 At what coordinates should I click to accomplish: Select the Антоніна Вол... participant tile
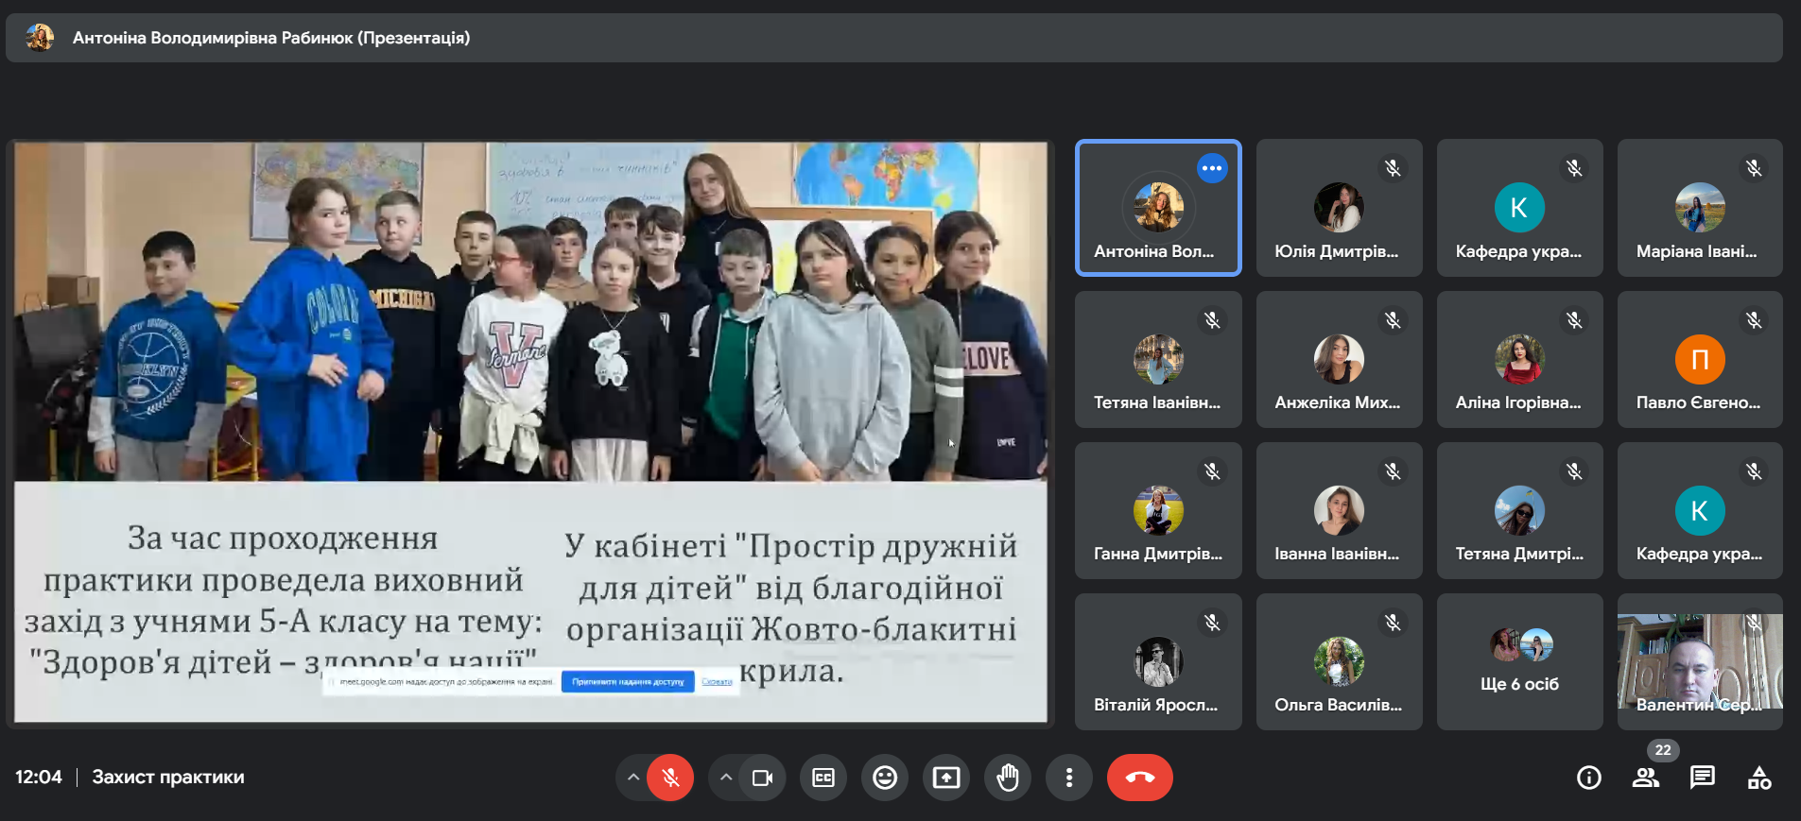coord(1158,208)
